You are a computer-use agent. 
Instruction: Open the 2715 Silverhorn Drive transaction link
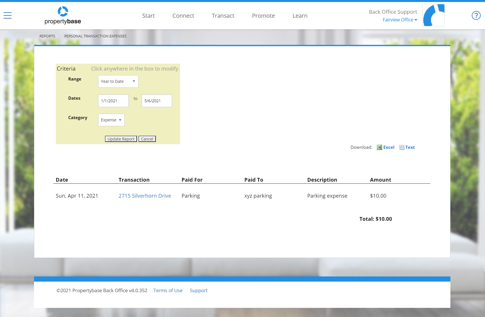(x=145, y=196)
